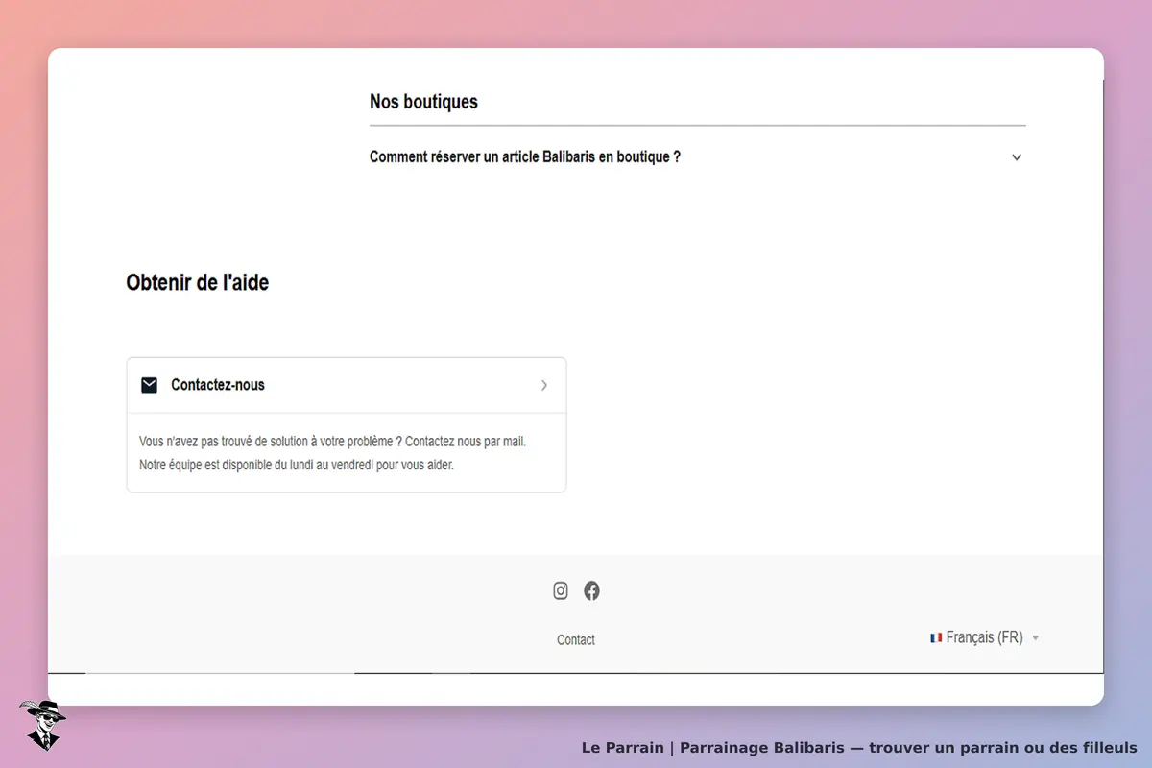Open the Contact link in the footer
Viewport: 1152px width, 768px height.
576,639
